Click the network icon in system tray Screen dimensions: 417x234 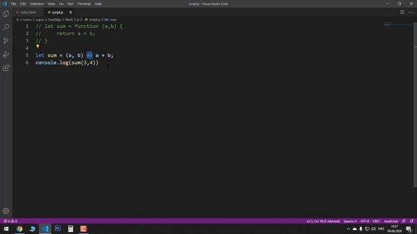367,229
